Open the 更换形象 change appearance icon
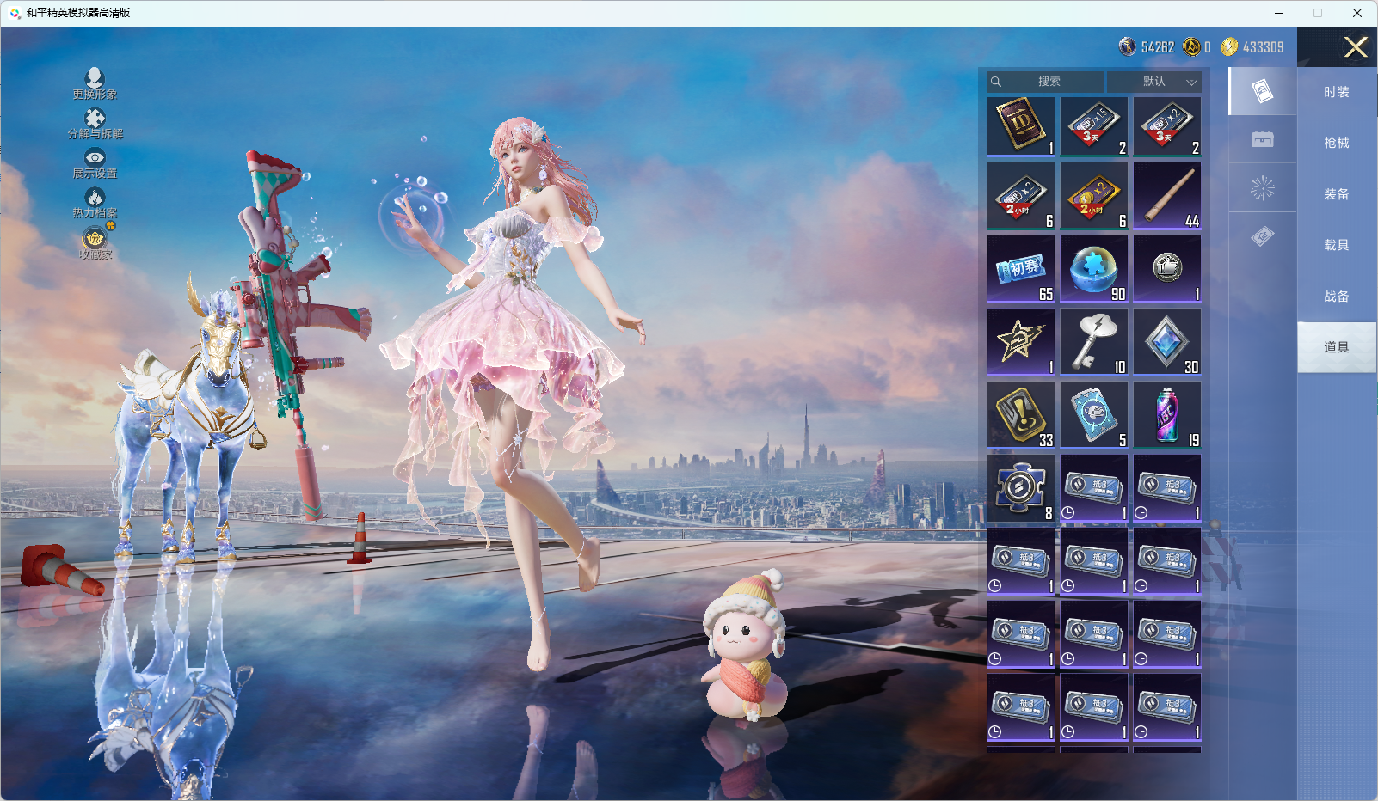Image resolution: width=1378 pixels, height=801 pixels. click(x=95, y=83)
